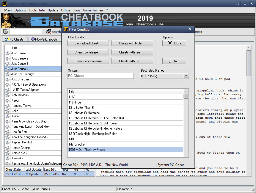Select 12 Is Better Than 6 row

125,108
